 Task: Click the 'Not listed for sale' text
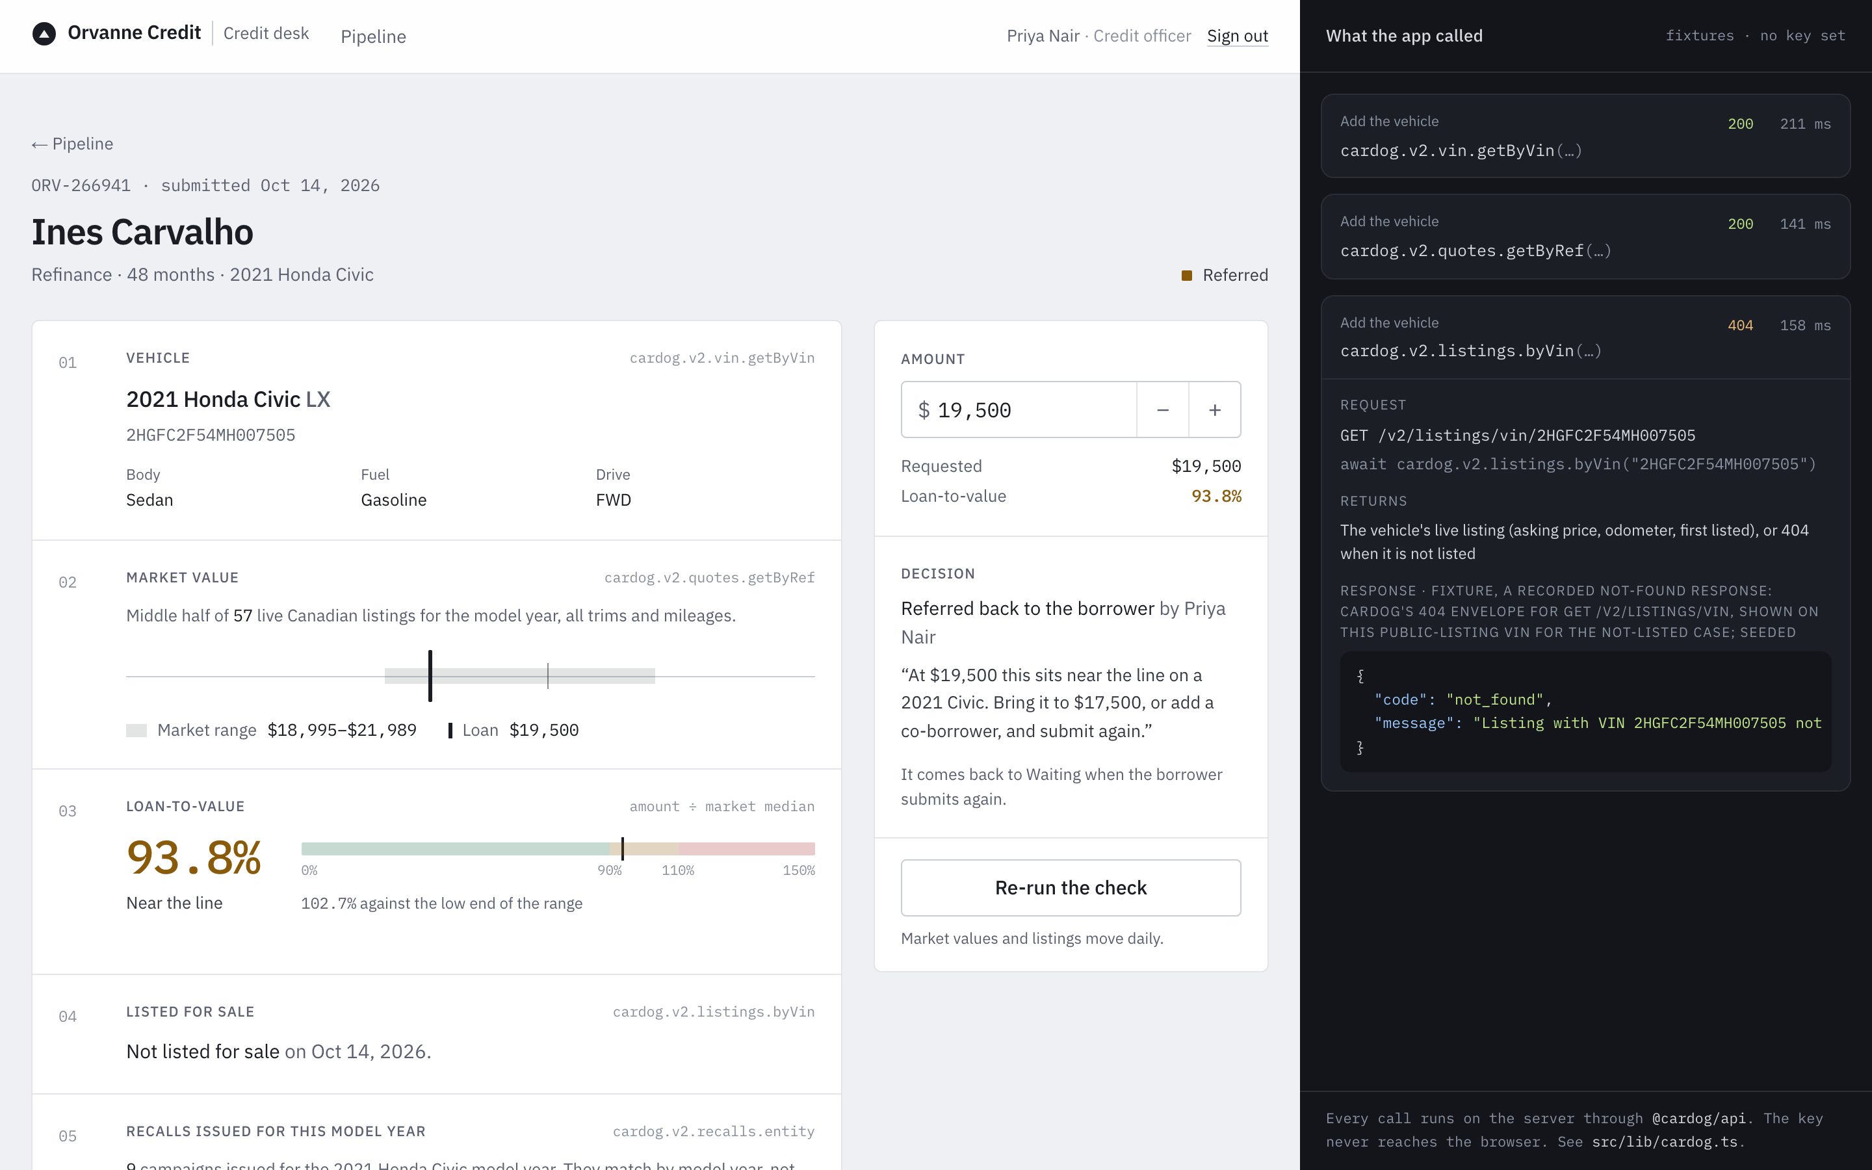[x=203, y=1052]
